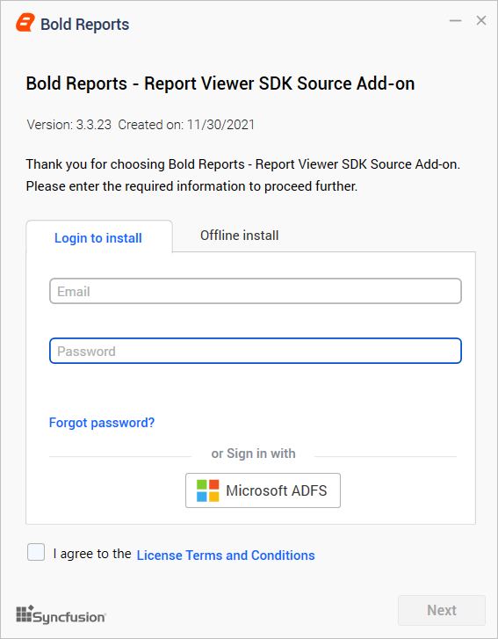Focus the Email input field
The image size is (498, 639).
[256, 291]
